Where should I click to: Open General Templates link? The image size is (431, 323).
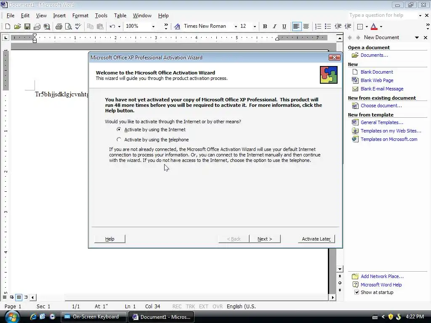tap(382, 122)
